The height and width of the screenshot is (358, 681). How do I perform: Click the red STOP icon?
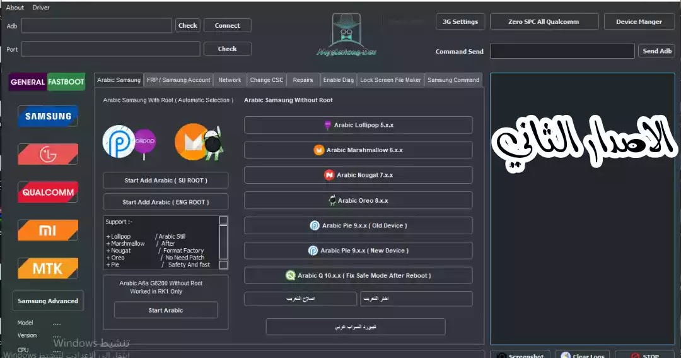tap(635, 356)
